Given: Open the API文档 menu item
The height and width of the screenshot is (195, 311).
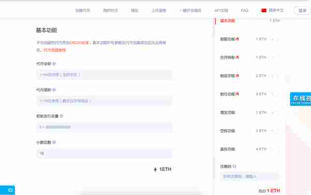Looking at the screenshot, I should tap(221, 10).
